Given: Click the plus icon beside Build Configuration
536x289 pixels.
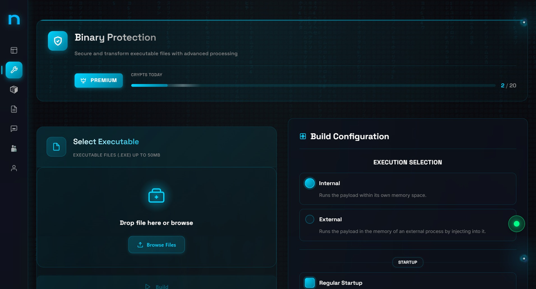Looking at the screenshot, I should pos(303,136).
